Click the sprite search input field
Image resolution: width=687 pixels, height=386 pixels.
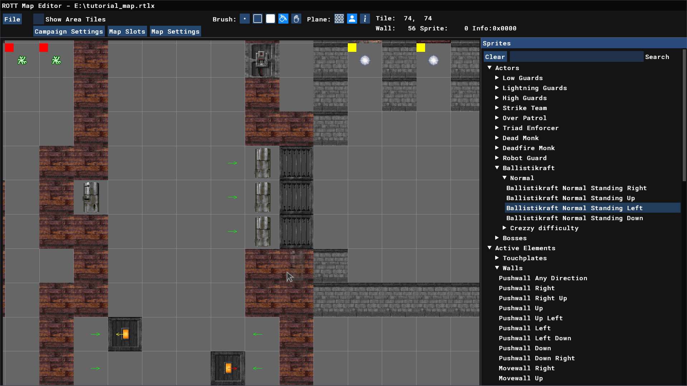pyautogui.click(x=576, y=57)
